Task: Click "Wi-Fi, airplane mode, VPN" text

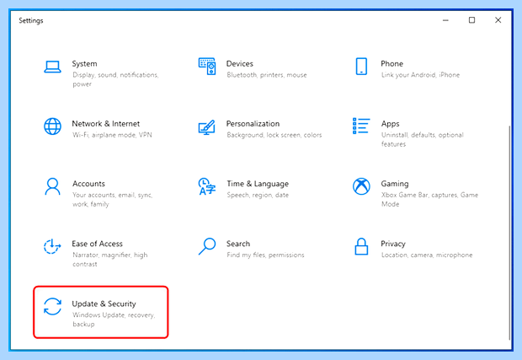Action: 112,135
